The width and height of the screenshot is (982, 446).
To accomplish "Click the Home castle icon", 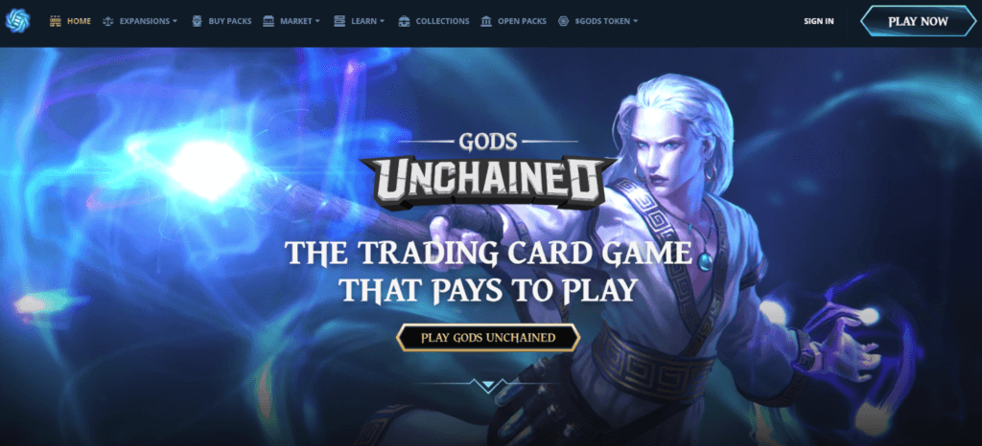I will pyautogui.click(x=55, y=21).
